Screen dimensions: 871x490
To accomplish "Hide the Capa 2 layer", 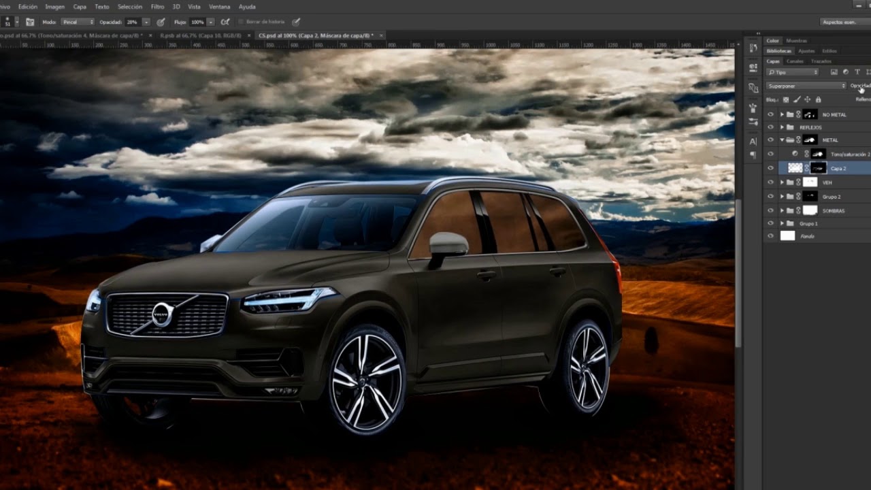I will pyautogui.click(x=770, y=168).
